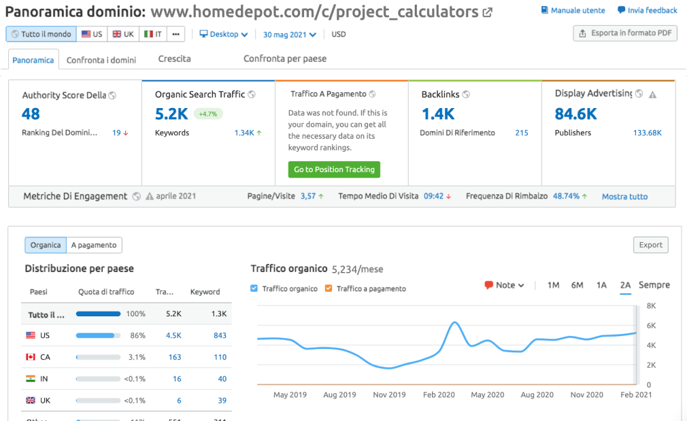Click the 133.68K publishers value
This screenshot has height=421, width=687.
click(647, 133)
